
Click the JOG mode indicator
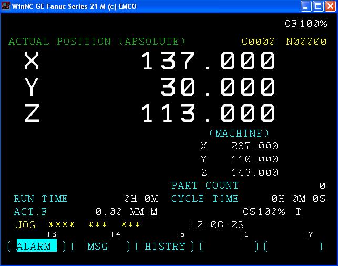click(x=26, y=225)
